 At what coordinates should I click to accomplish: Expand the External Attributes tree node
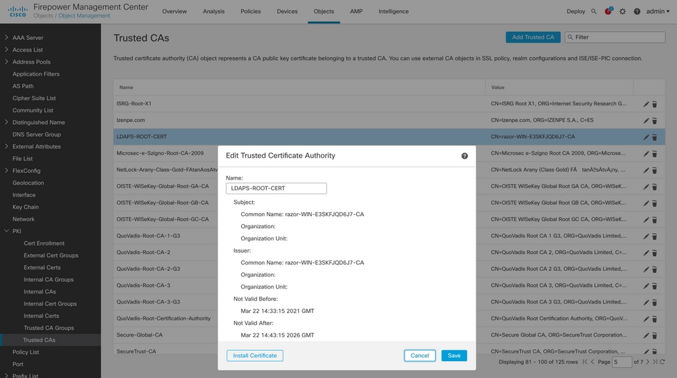6,146
